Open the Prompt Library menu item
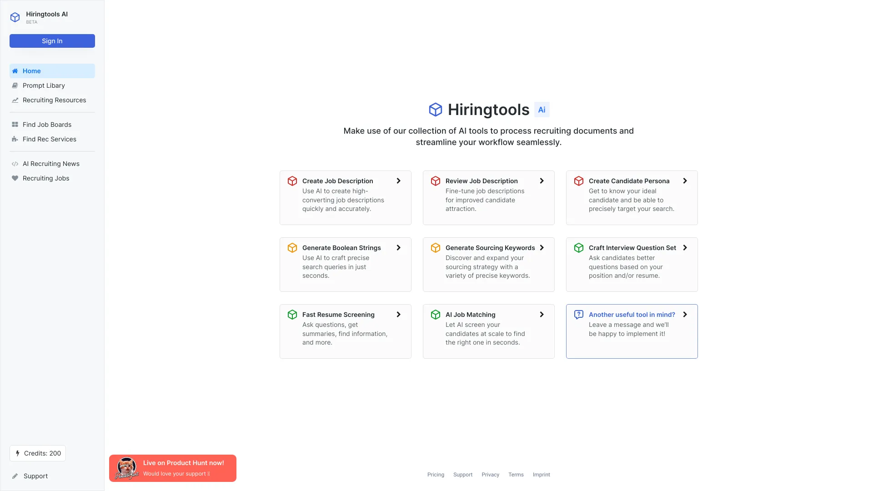The height and width of the screenshot is (491, 873). [x=44, y=85]
